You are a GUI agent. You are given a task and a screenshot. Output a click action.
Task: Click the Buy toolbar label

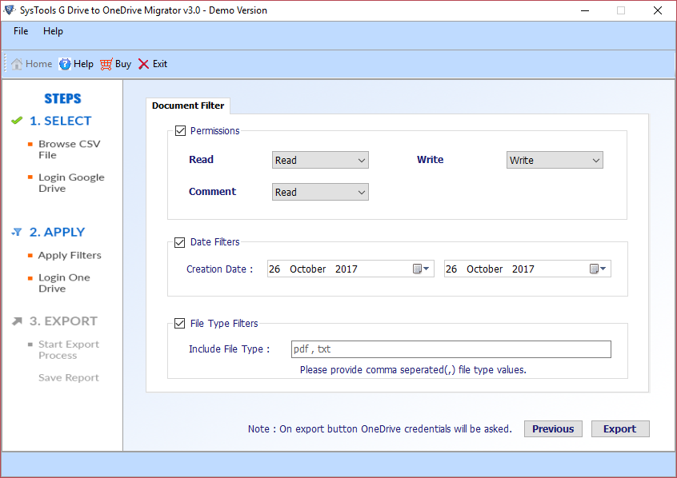tap(123, 64)
